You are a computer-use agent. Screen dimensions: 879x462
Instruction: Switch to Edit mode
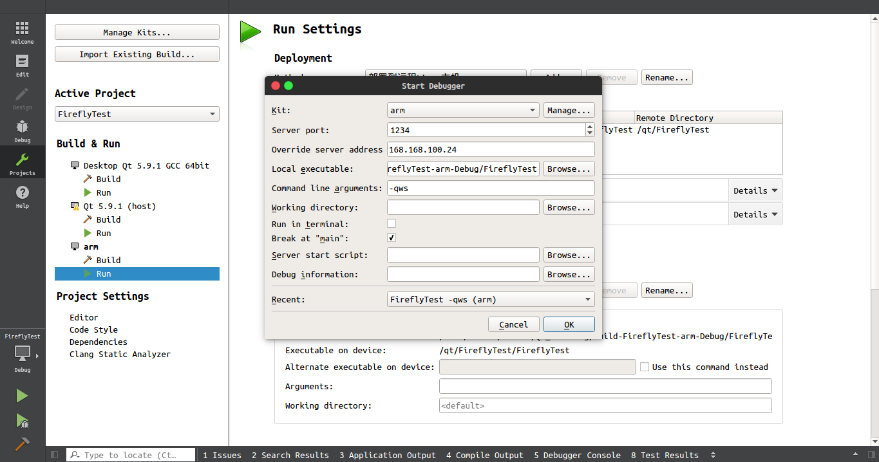(x=23, y=66)
